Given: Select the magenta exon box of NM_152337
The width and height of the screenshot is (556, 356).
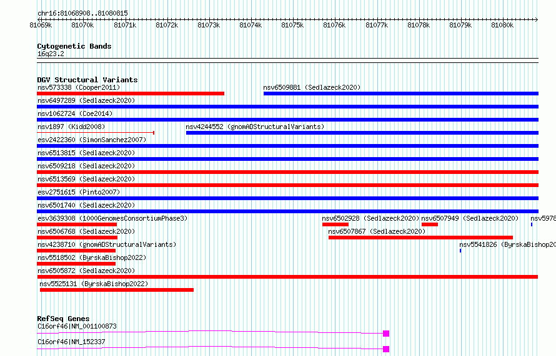Looking at the screenshot, I should coord(386,349).
